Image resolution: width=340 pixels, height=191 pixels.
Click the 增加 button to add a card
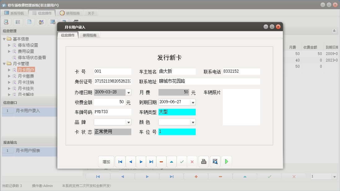point(106,161)
